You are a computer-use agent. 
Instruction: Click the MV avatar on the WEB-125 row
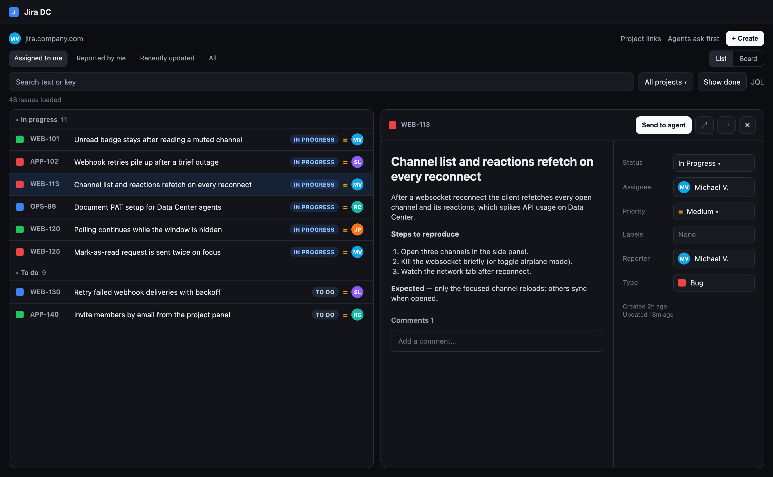coord(357,252)
